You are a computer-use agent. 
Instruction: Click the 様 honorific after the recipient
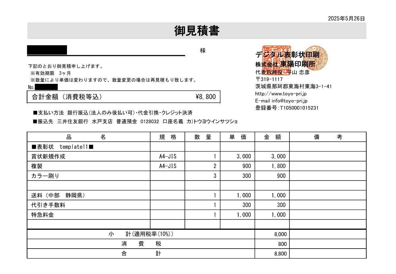[203, 51]
